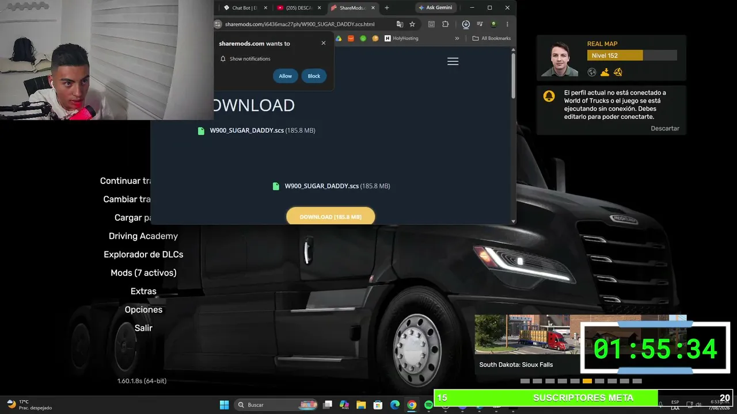The height and width of the screenshot is (414, 737).
Task: Open Driving Academy in the game menu
Action: coord(143,236)
